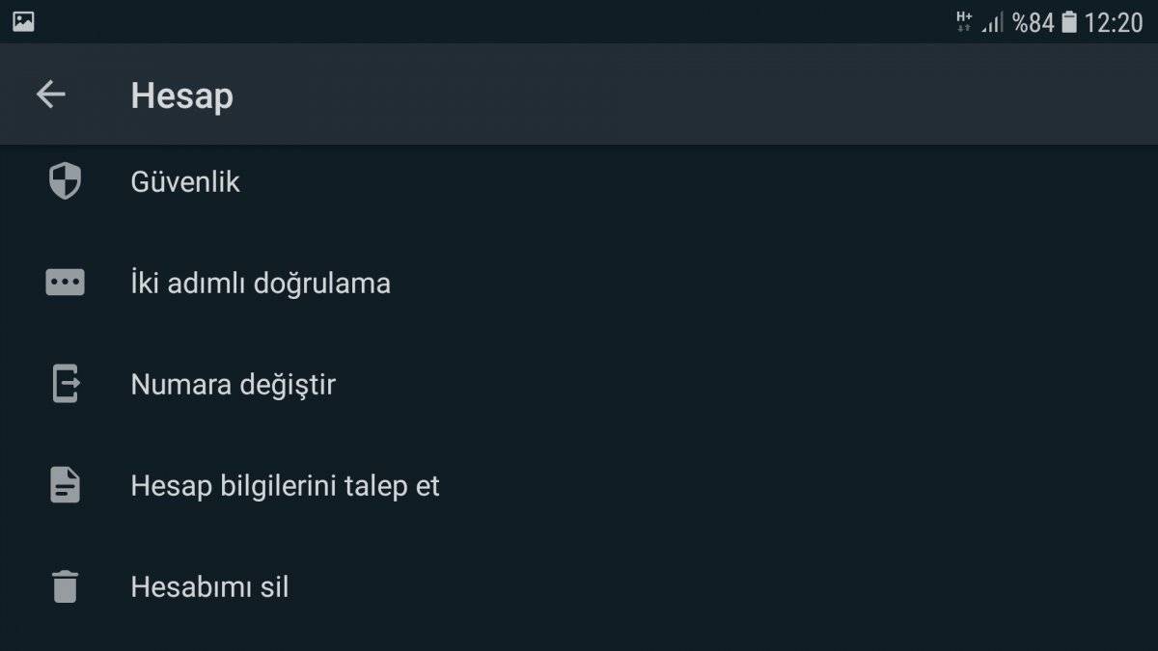
Task: Tap the trash icon beside Hesabımı sil
Action: point(64,586)
